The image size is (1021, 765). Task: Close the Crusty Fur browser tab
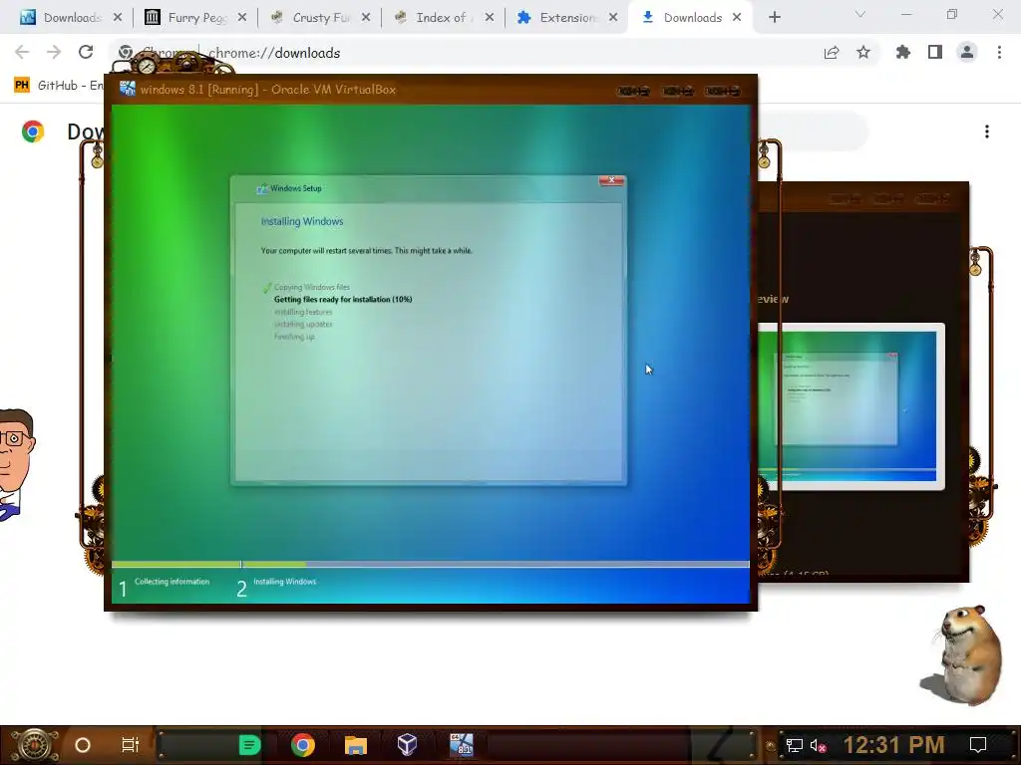(x=366, y=18)
